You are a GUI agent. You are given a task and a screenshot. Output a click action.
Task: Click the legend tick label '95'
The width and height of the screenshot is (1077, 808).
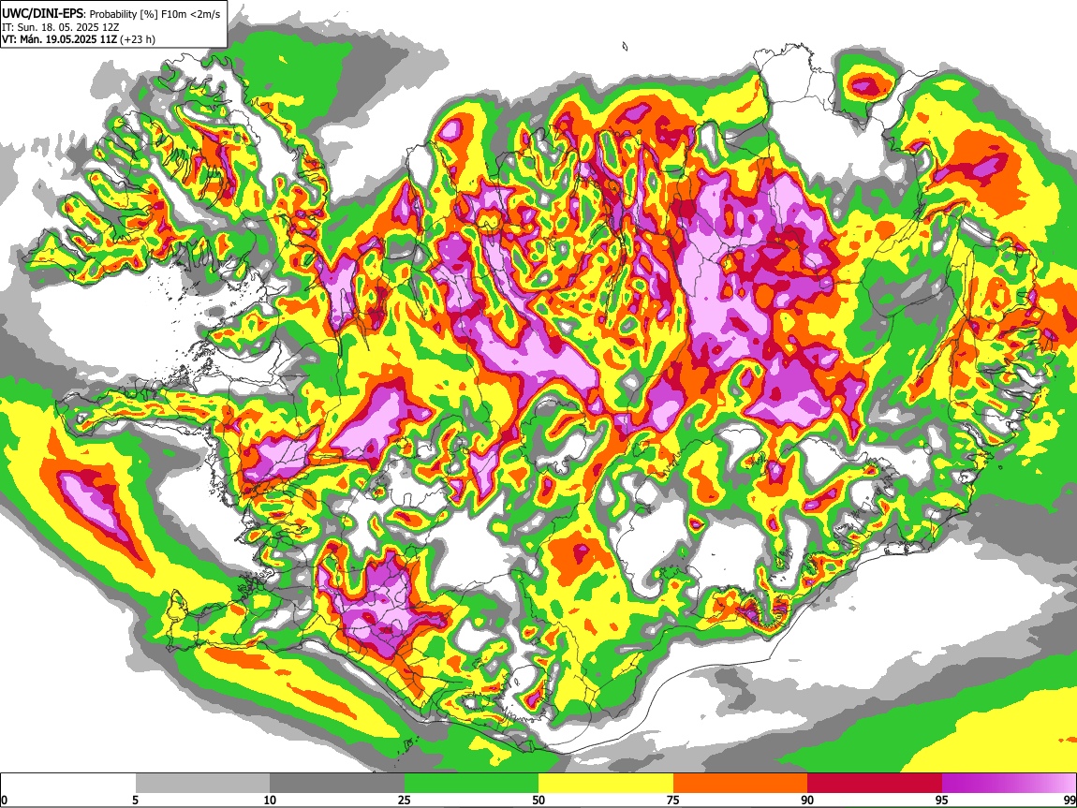pos(942,801)
